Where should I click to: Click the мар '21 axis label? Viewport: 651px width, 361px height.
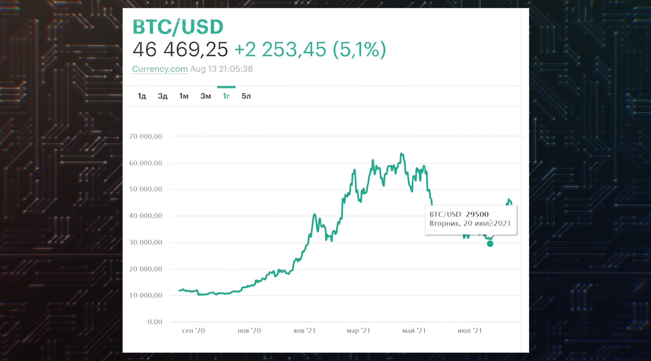[x=358, y=331]
